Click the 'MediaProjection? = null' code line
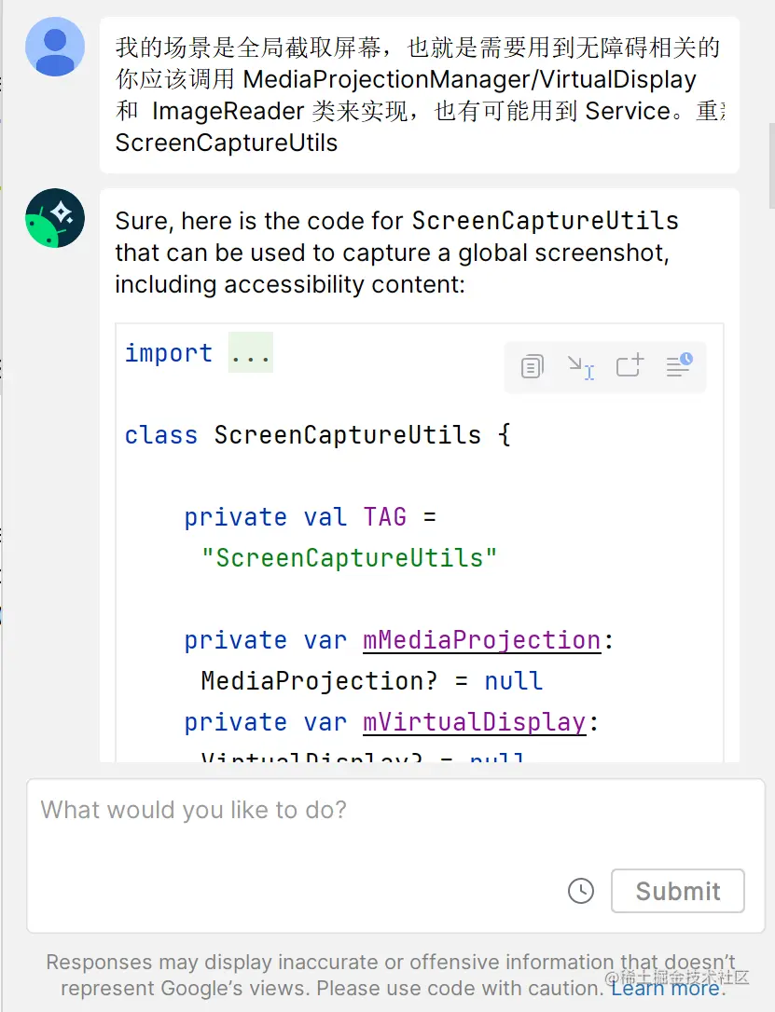Image resolution: width=775 pixels, height=1012 pixels. pos(371,681)
